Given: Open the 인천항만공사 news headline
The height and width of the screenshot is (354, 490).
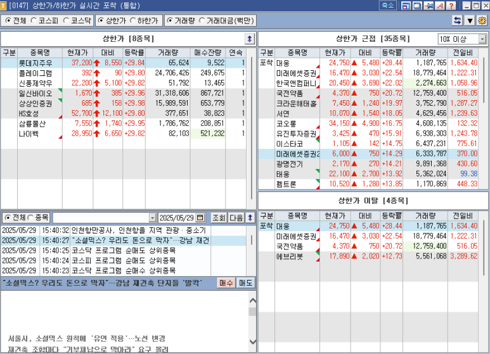Looking at the screenshot, I should point(139,231).
